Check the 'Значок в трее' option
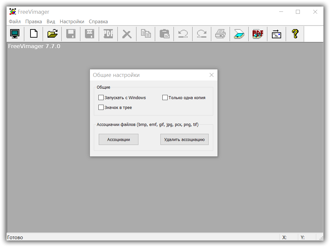Viewport: 330px width, 247px height. 101,107
